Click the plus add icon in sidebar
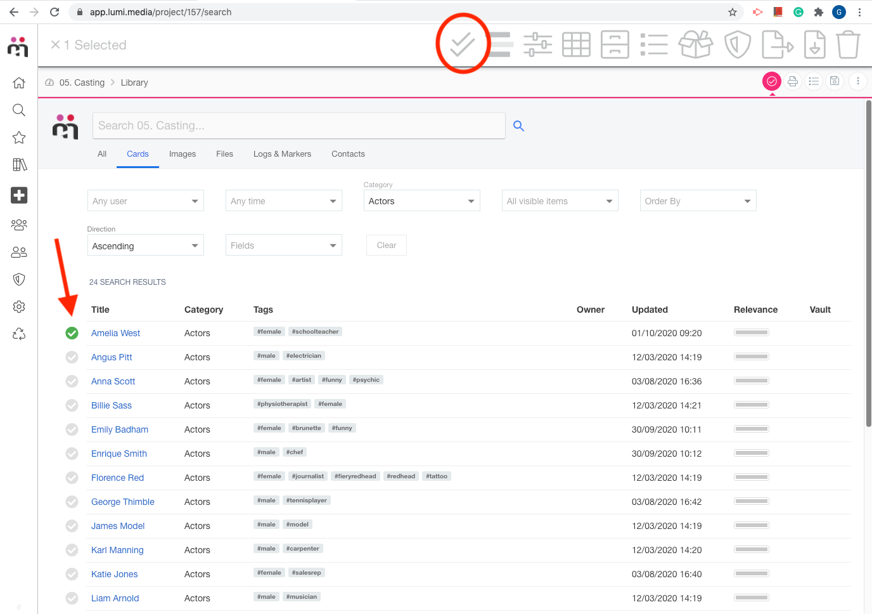Viewport: 872px width, 614px height. (x=19, y=195)
